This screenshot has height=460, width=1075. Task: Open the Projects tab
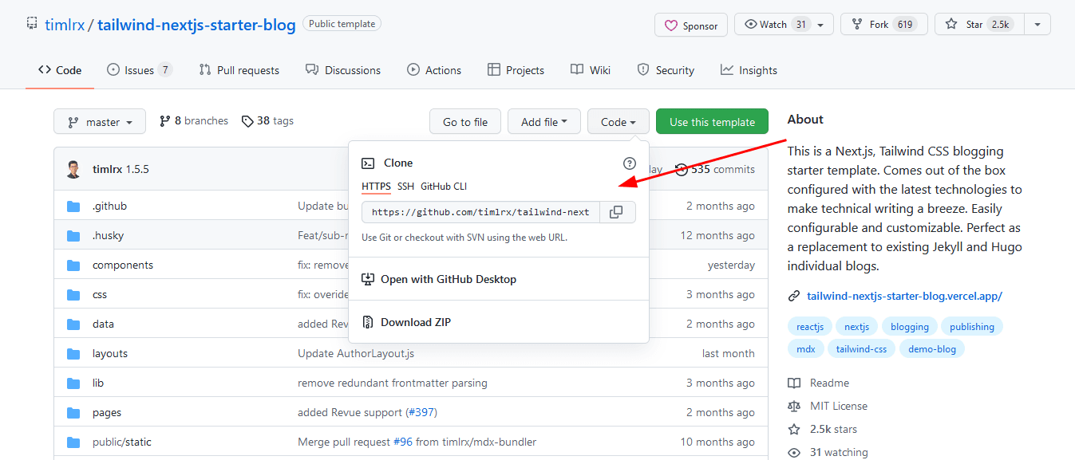click(x=516, y=70)
